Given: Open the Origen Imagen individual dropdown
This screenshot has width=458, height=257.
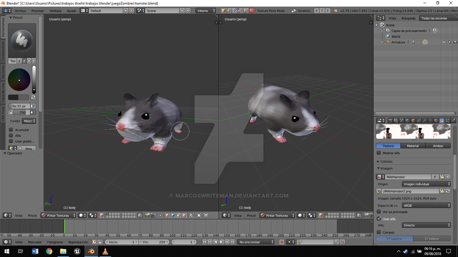Looking at the screenshot, I should (x=426, y=184).
